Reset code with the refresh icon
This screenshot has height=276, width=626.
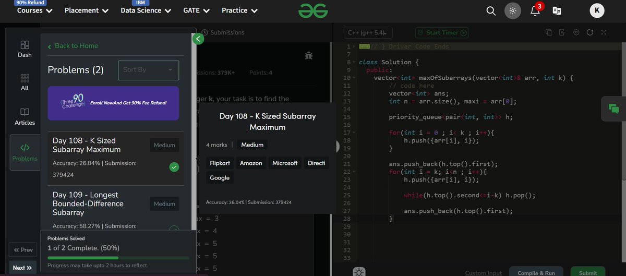pyautogui.click(x=590, y=32)
